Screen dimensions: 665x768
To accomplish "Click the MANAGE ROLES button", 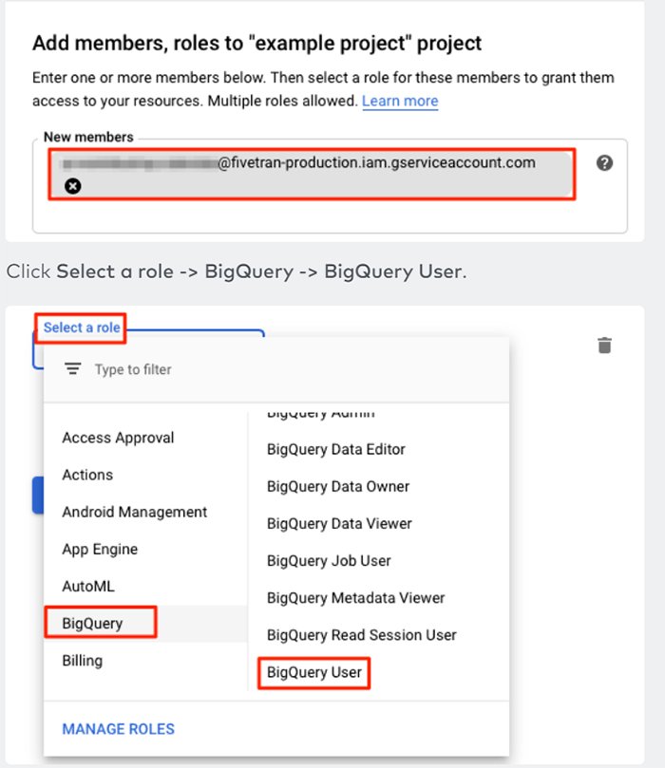I will [x=117, y=728].
